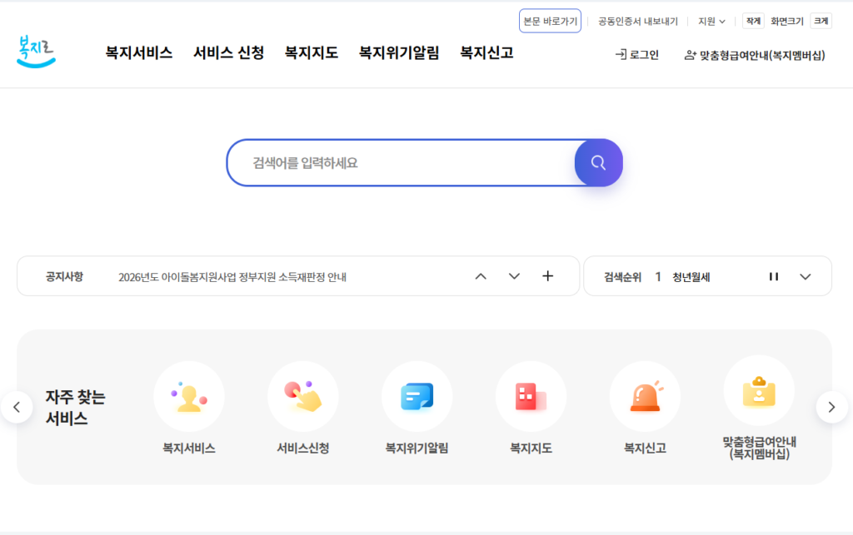Screen dimensions: 853x535
Task: Open the 복지서비스 main menu
Action: (139, 52)
